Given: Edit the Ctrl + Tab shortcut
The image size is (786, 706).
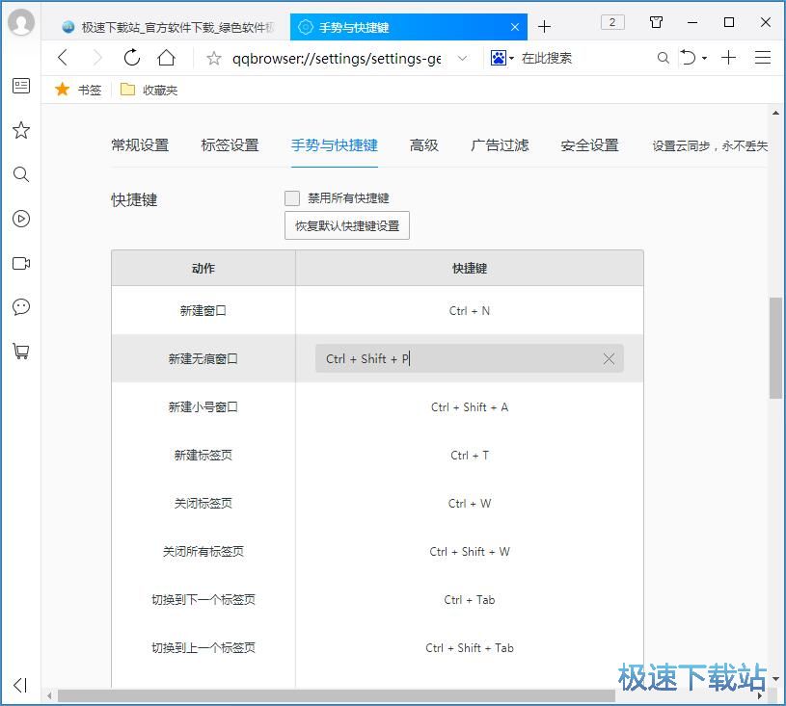Looking at the screenshot, I should [x=470, y=599].
